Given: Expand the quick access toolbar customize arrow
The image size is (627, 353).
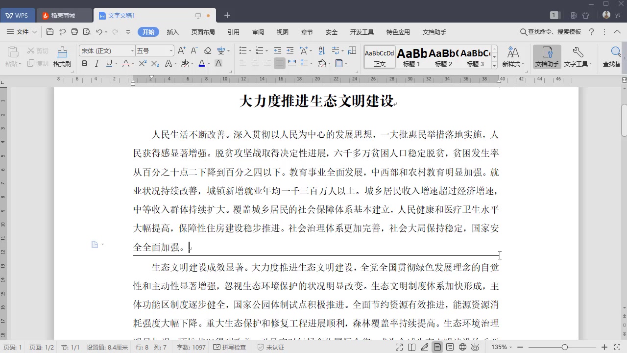Looking at the screenshot, I should click(x=128, y=32).
